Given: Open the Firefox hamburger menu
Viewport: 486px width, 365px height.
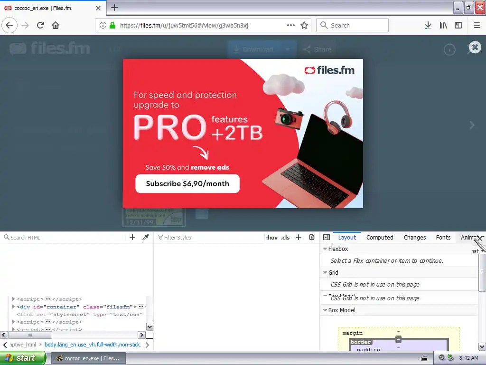Looking at the screenshot, I should (x=477, y=25).
